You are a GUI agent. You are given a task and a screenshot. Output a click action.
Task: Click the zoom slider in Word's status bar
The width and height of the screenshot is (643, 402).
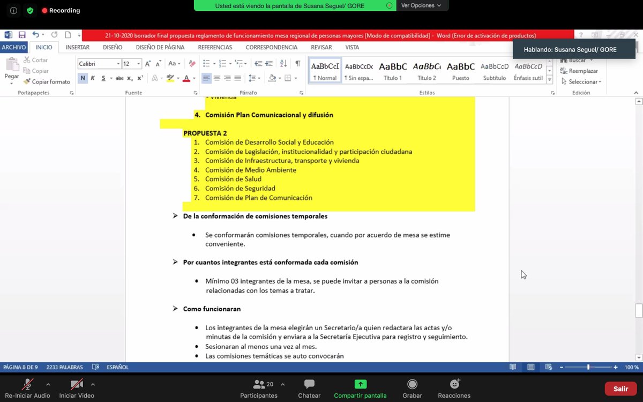[588, 367]
